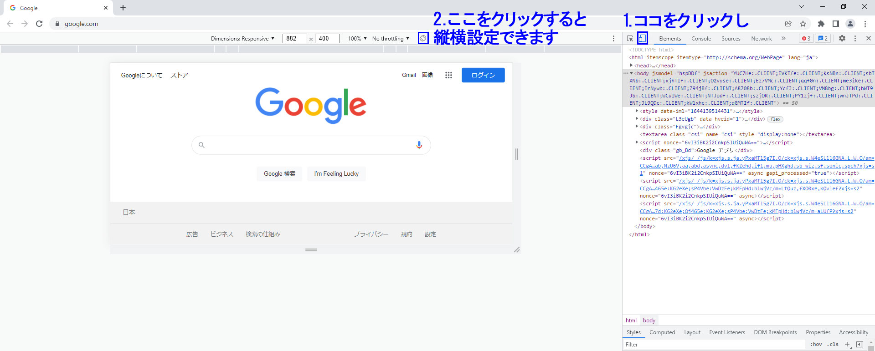The height and width of the screenshot is (351, 875).
Task: Open a new browser tab with plus
Action: [123, 8]
